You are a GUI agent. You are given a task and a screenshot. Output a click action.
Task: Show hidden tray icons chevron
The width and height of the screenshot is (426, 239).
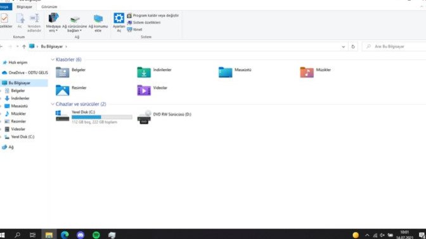367,235
